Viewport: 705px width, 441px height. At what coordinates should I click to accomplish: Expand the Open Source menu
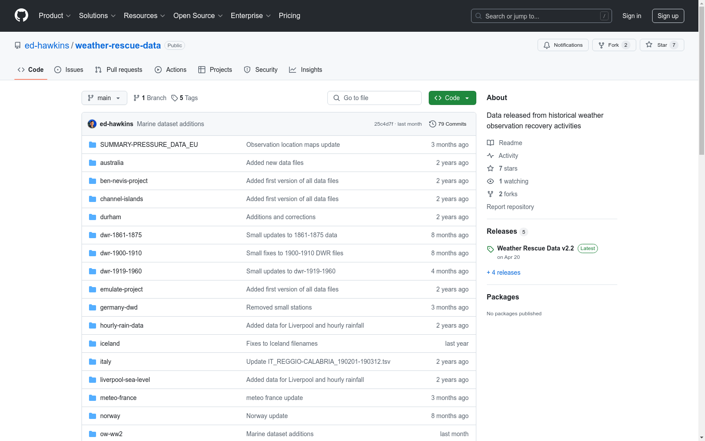point(198,16)
